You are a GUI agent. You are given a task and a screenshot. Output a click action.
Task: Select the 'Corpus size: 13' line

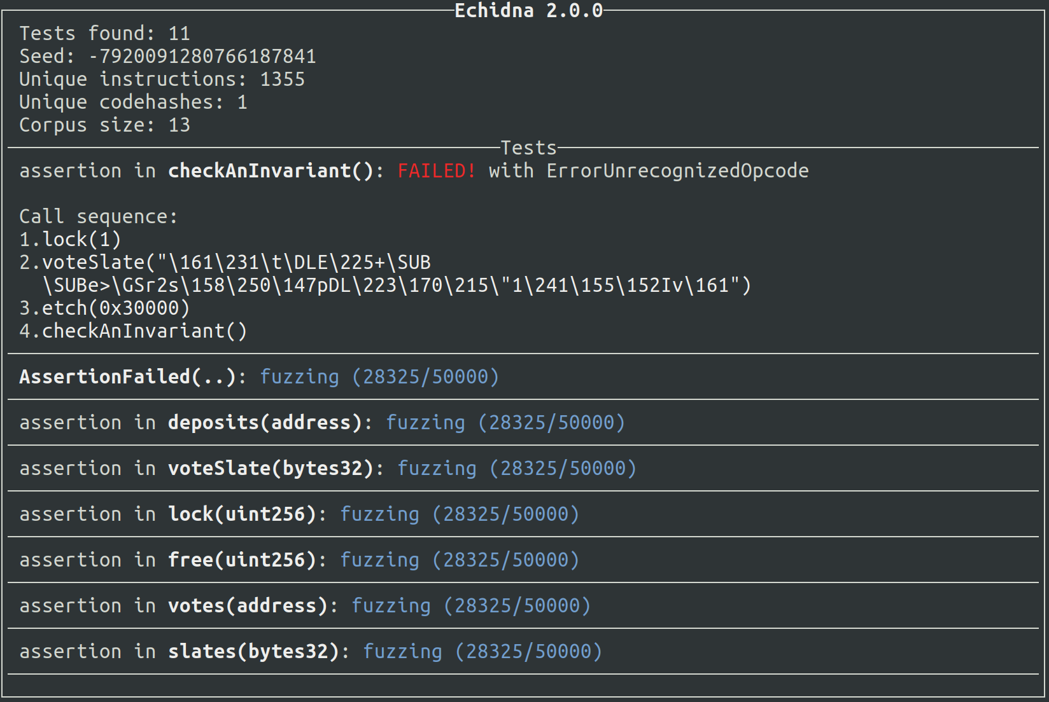coord(104,125)
